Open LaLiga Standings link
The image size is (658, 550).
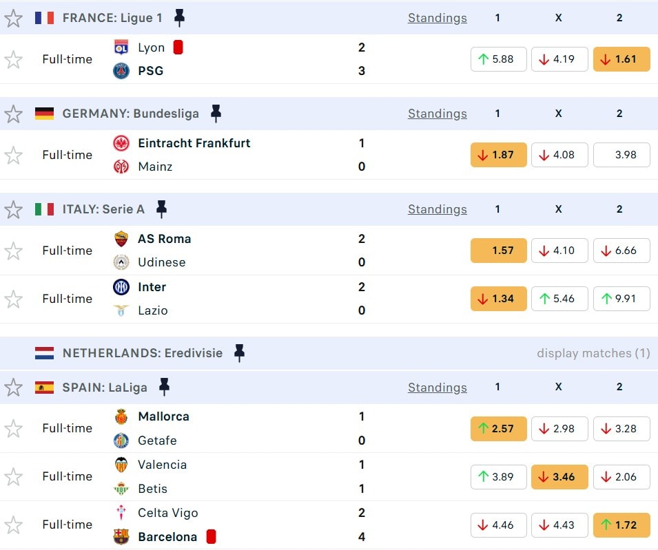click(x=437, y=388)
